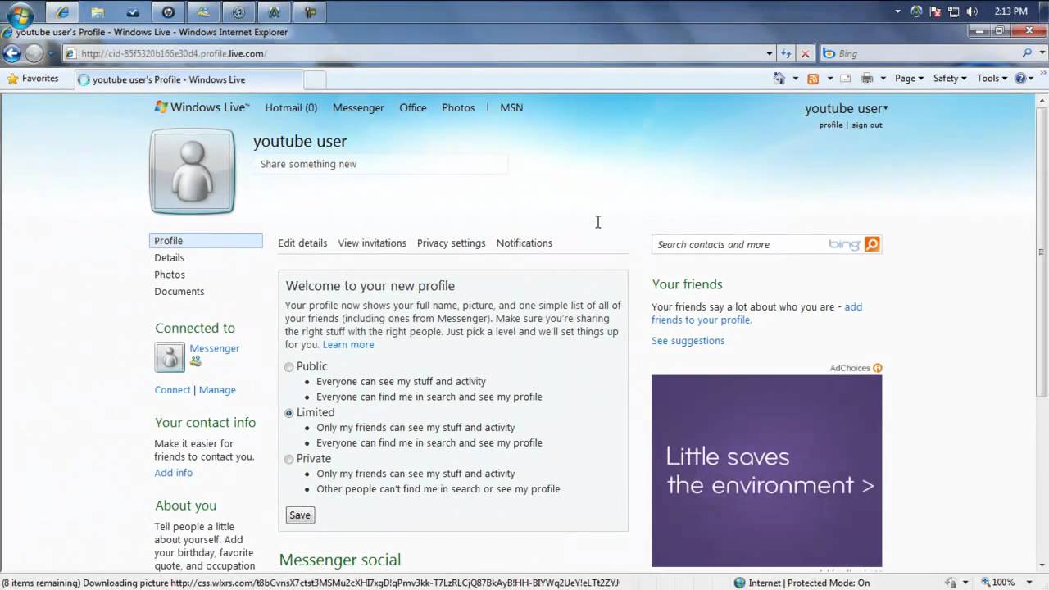Click the Add info link
1049x590 pixels.
point(173,473)
